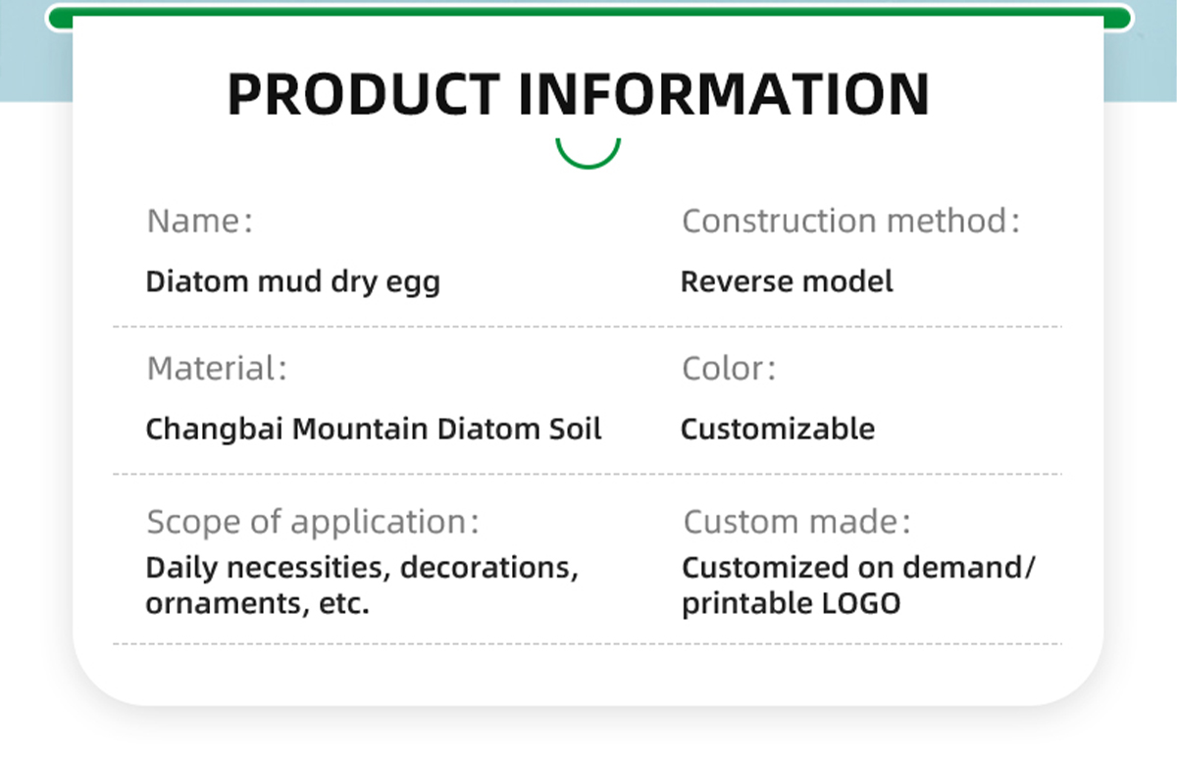Click the green arc icon below the heading
This screenshot has height=761, width=1177.
click(588, 157)
